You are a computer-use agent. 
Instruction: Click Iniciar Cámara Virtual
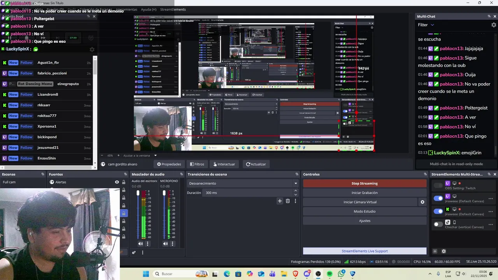[x=360, y=202]
